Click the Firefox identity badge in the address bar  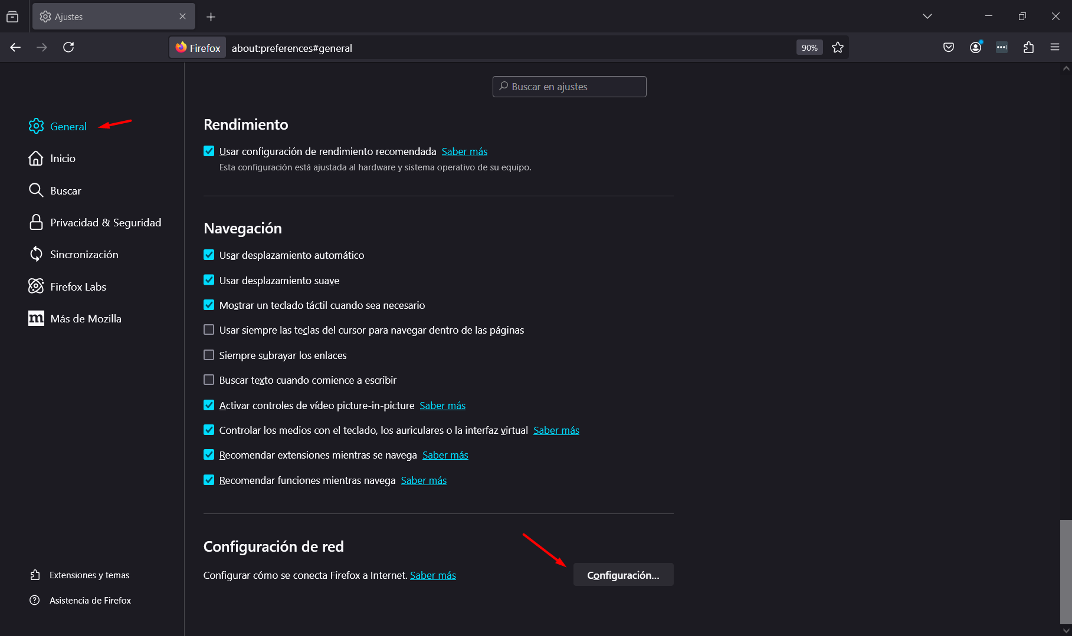(x=198, y=48)
